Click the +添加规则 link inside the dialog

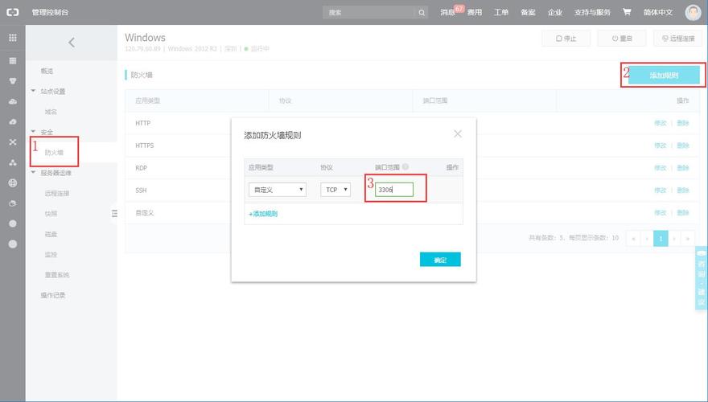pos(263,214)
